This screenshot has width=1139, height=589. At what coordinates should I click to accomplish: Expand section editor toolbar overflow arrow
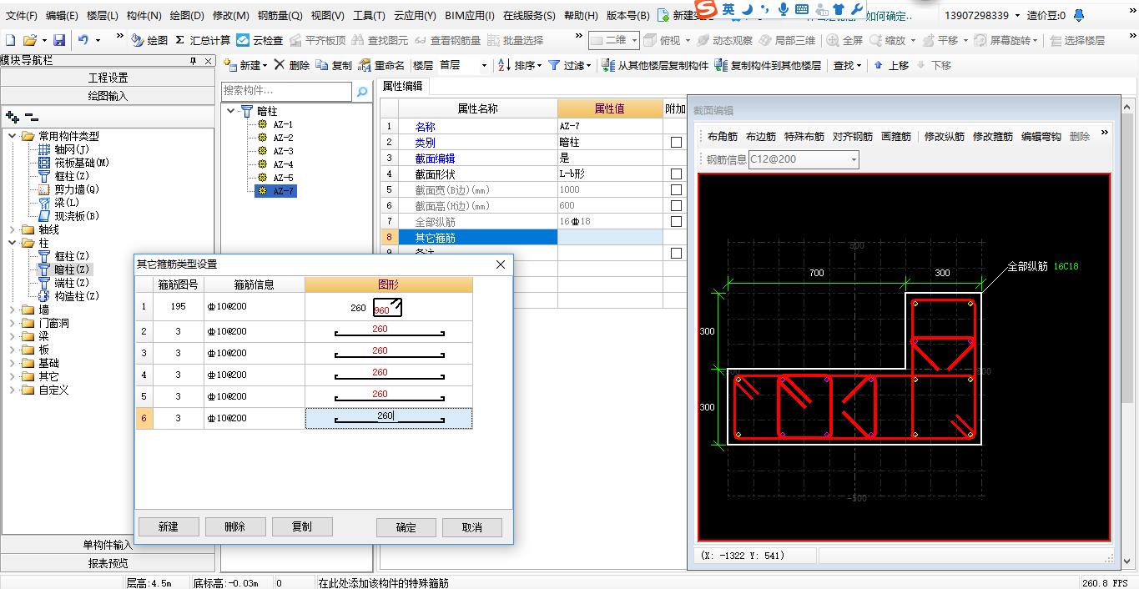[x=1104, y=134]
